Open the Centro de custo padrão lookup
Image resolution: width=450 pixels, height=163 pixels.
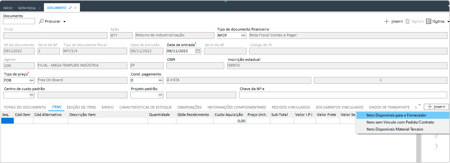point(32,95)
